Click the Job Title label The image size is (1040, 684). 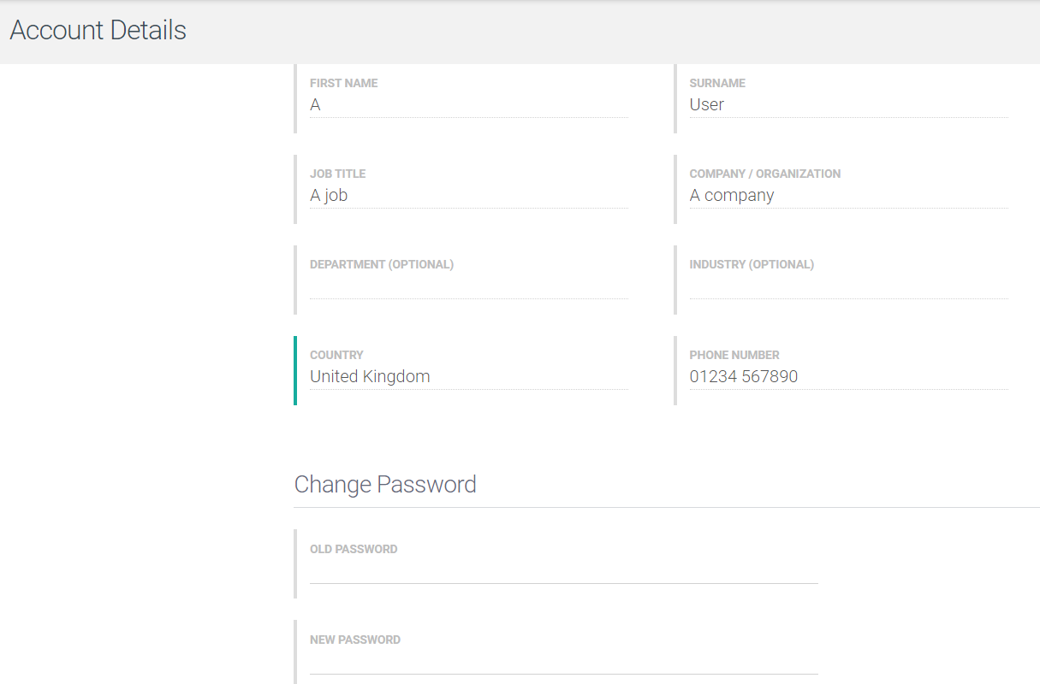(337, 174)
